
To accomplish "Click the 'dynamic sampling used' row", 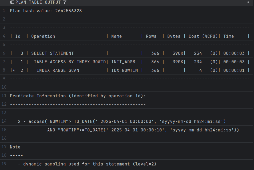I will tap(131, 164).
